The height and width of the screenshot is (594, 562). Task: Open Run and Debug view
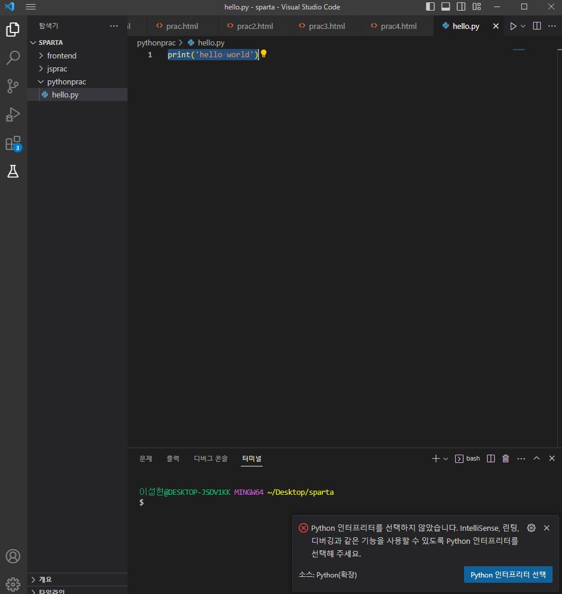pyautogui.click(x=13, y=115)
